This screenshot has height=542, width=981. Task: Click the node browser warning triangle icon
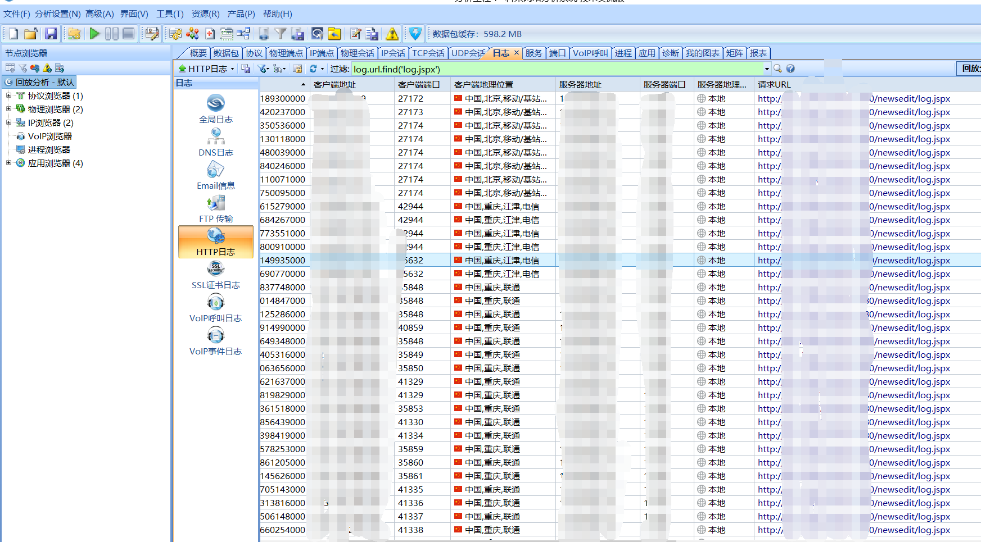[47, 68]
